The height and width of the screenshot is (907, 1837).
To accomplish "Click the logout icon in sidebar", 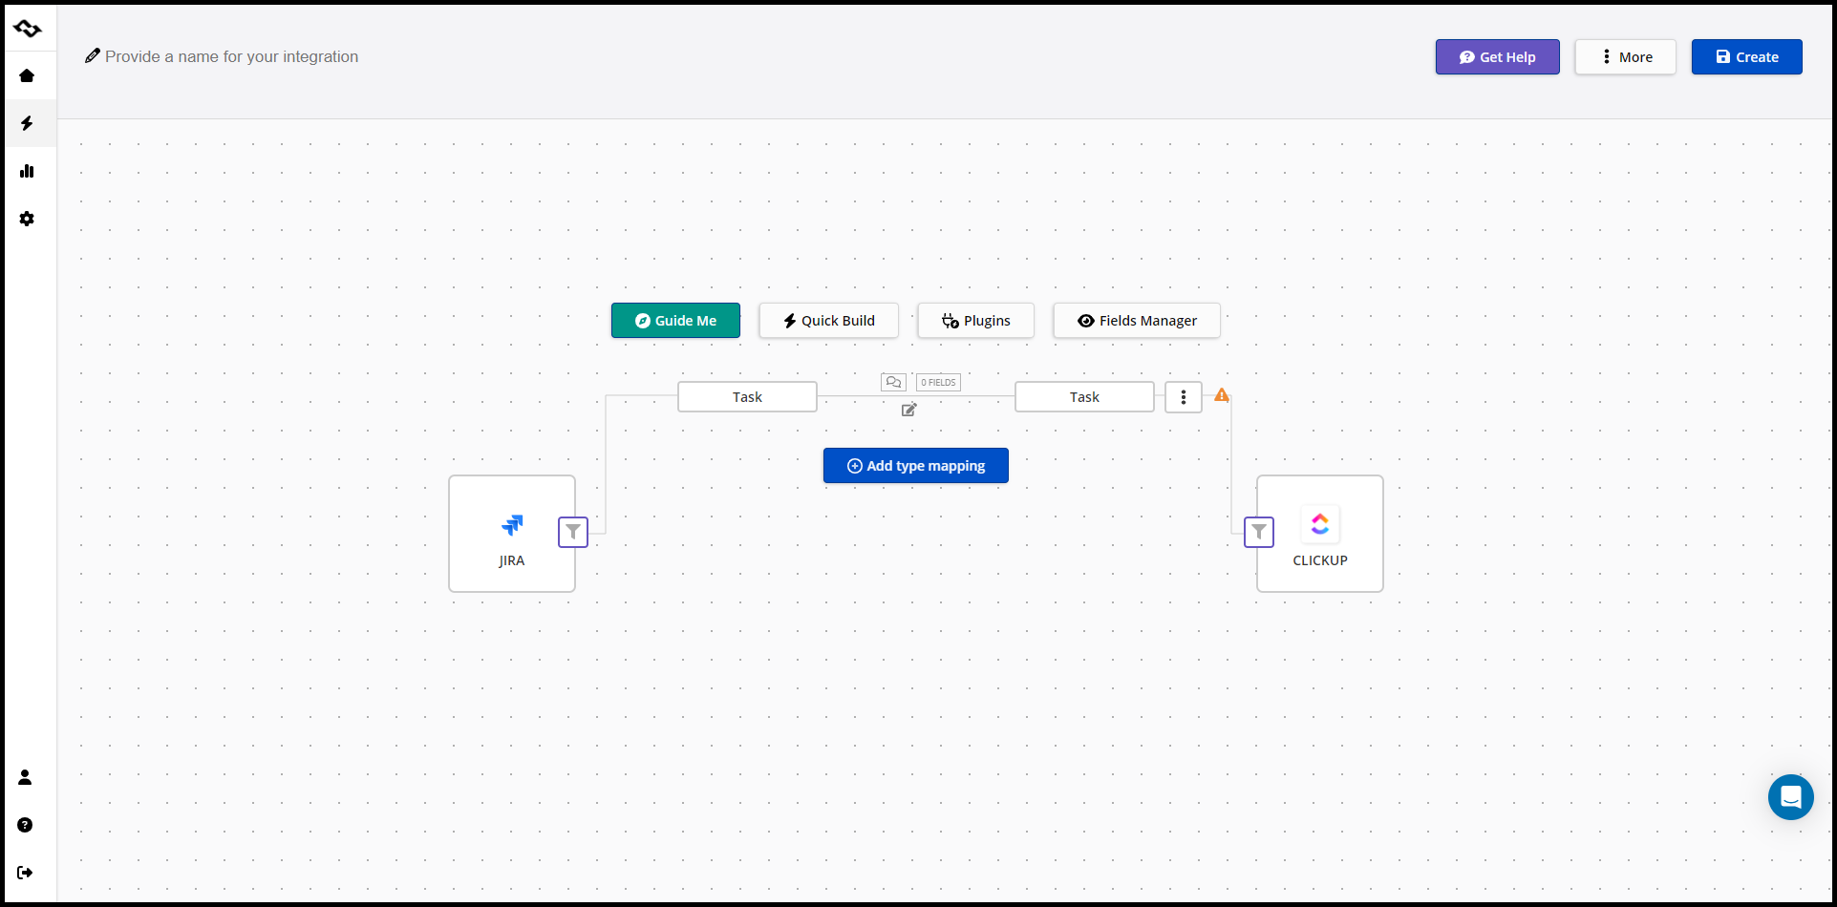I will pyautogui.click(x=25, y=873).
